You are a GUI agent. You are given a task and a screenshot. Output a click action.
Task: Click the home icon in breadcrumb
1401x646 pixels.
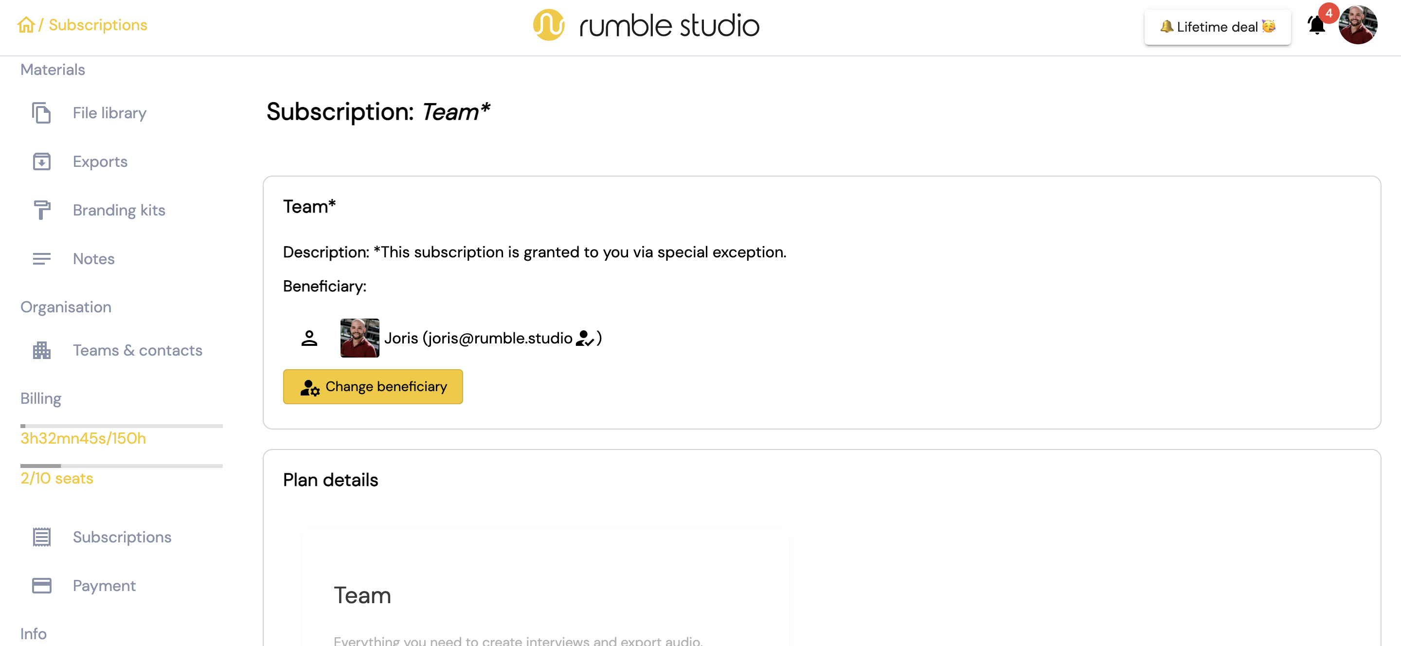pyautogui.click(x=26, y=25)
